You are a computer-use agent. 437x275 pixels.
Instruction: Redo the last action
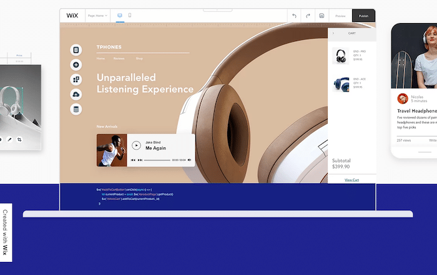pos(308,16)
